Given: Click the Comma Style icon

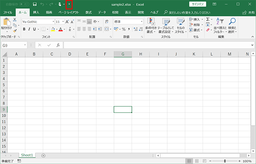Looking at the screenshot, I should click(x=129, y=29).
